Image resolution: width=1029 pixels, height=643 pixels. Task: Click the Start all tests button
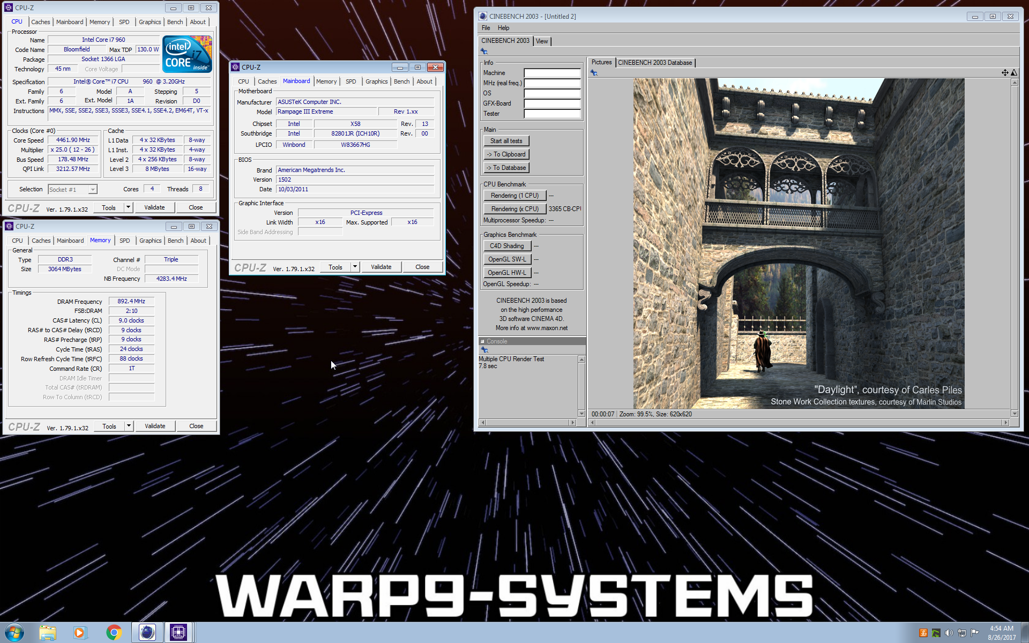[x=506, y=141]
